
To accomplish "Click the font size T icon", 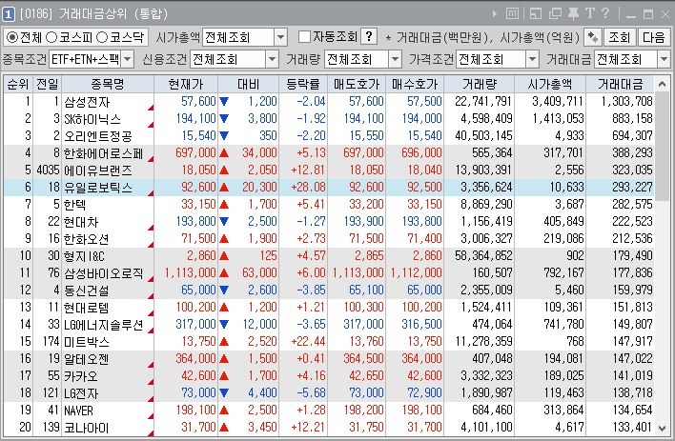I will tap(590, 13).
